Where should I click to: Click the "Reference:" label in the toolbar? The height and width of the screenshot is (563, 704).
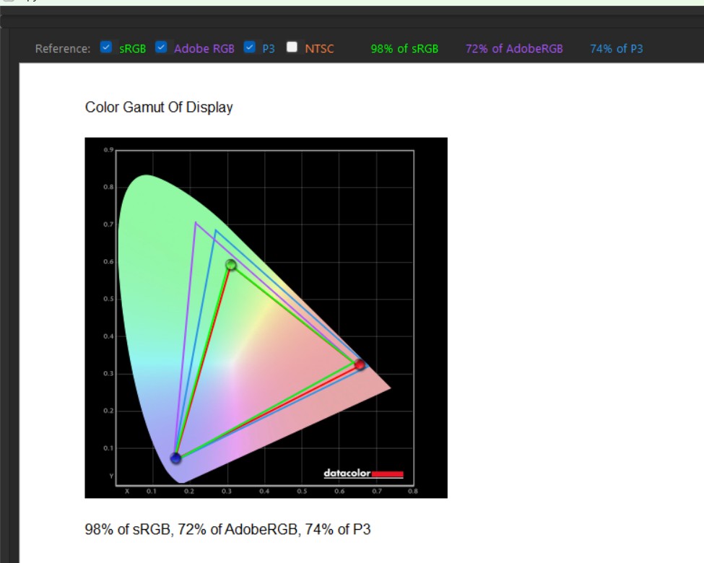click(x=63, y=49)
